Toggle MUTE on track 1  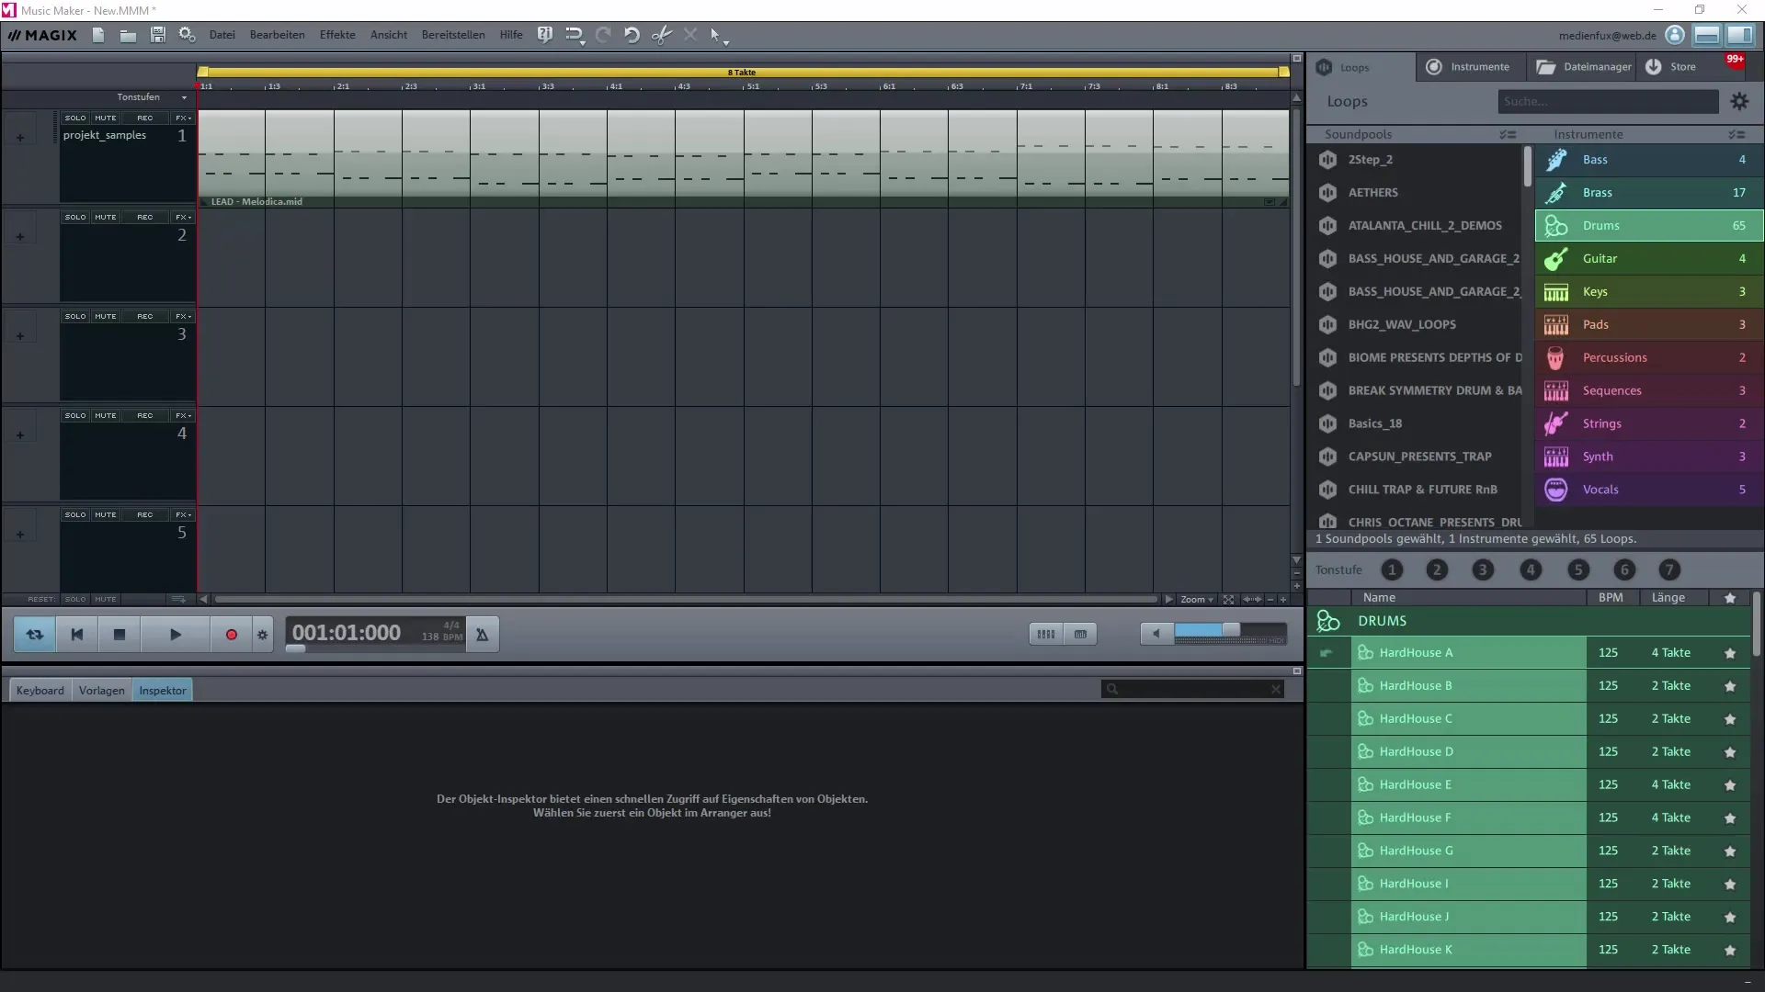click(x=106, y=118)
